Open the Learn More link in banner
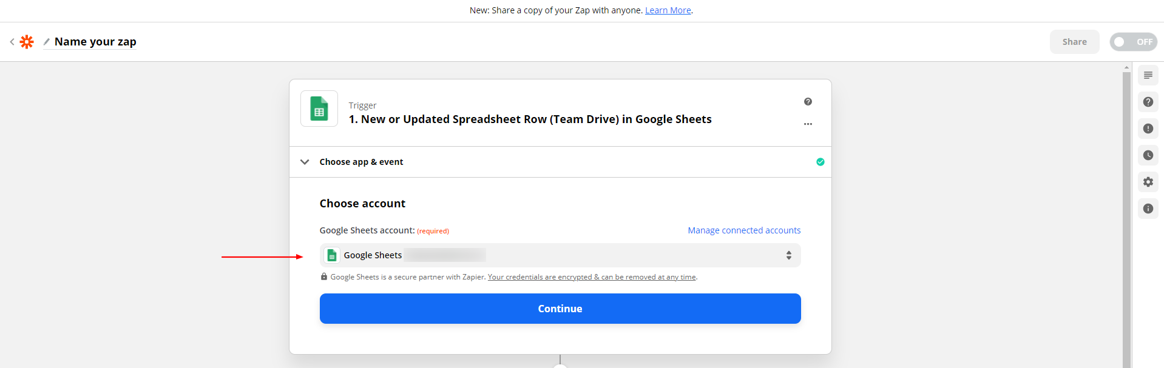 [668, 10]
